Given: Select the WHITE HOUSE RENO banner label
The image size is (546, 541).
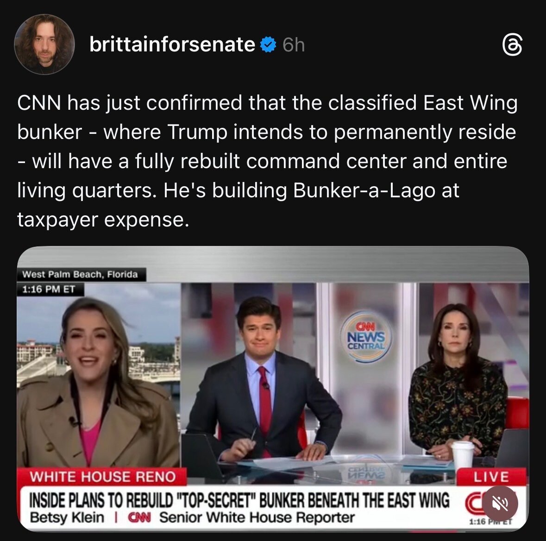Looking at the screenshot, I should (x=102, y=477).
